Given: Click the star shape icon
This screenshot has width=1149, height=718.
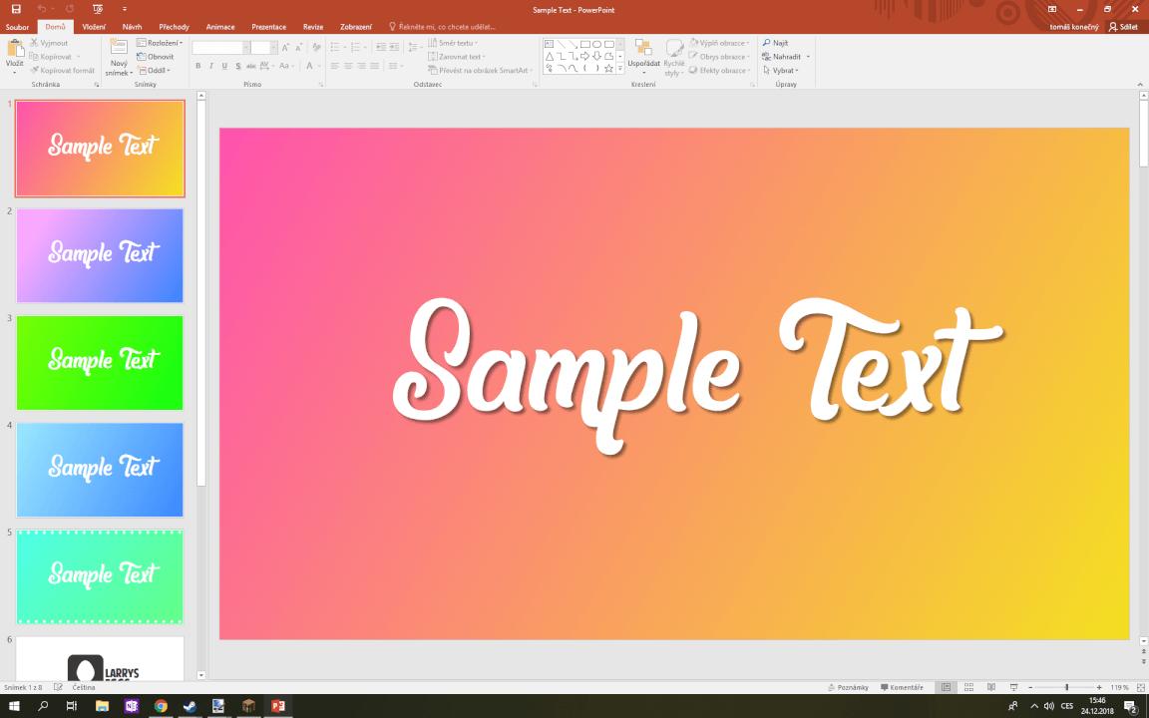Looking at the screenshot, I should coord(608,68).
